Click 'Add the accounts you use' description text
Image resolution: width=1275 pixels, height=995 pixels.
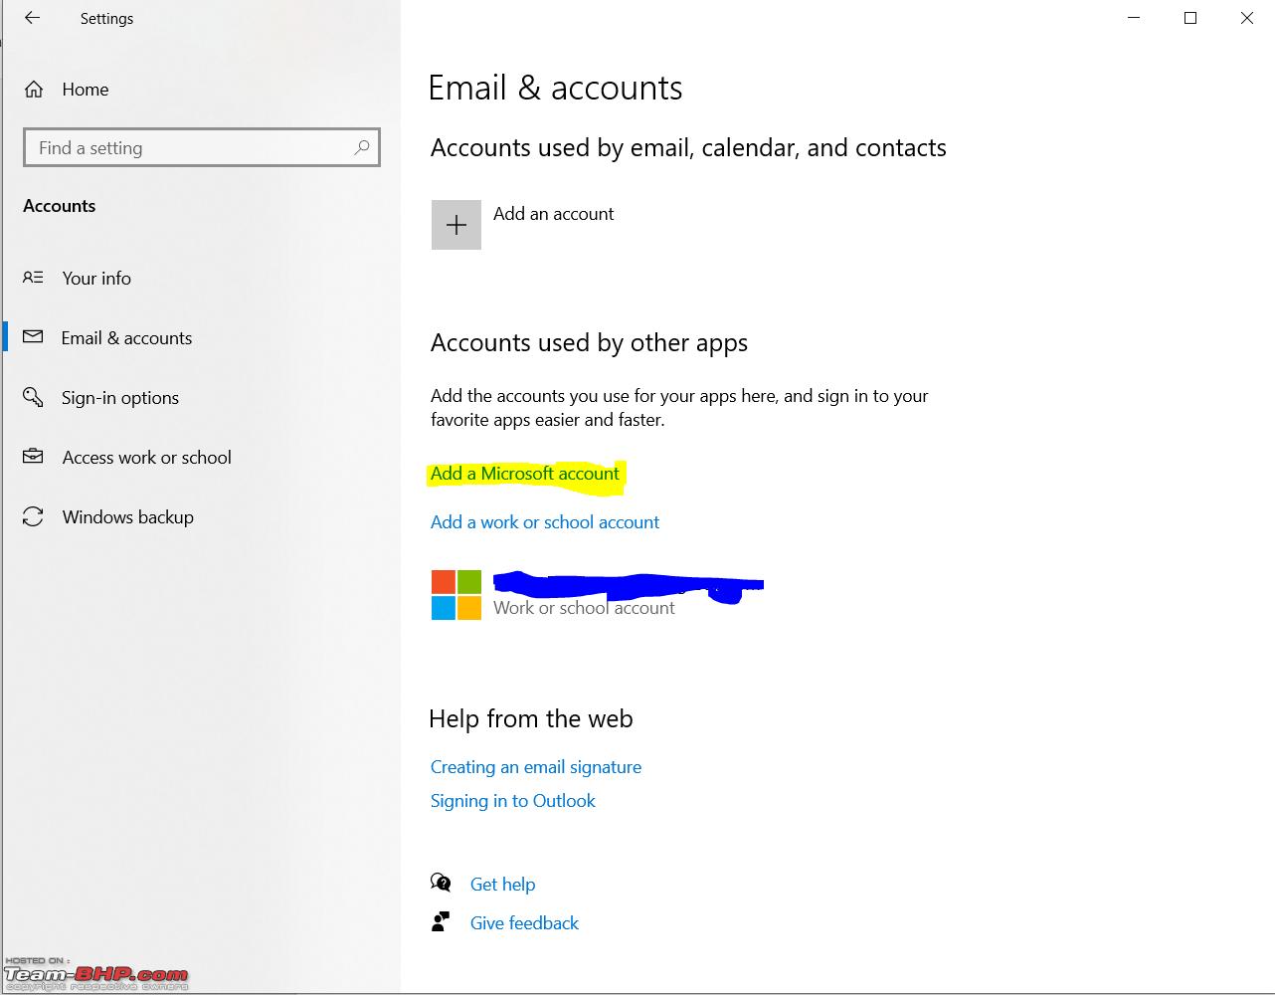click(679, 408)
